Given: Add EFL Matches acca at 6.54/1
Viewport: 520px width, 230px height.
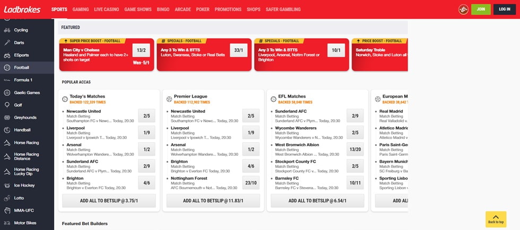Looking at the screenshot, I should click(x=317, y=201).
